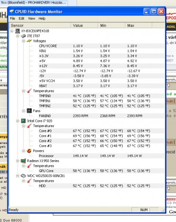Open the File menu

(x=12, y=19)
